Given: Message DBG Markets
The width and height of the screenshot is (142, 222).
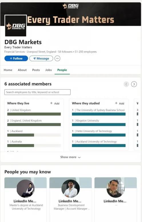Looking at the screenshot, I should click(41, 58).
